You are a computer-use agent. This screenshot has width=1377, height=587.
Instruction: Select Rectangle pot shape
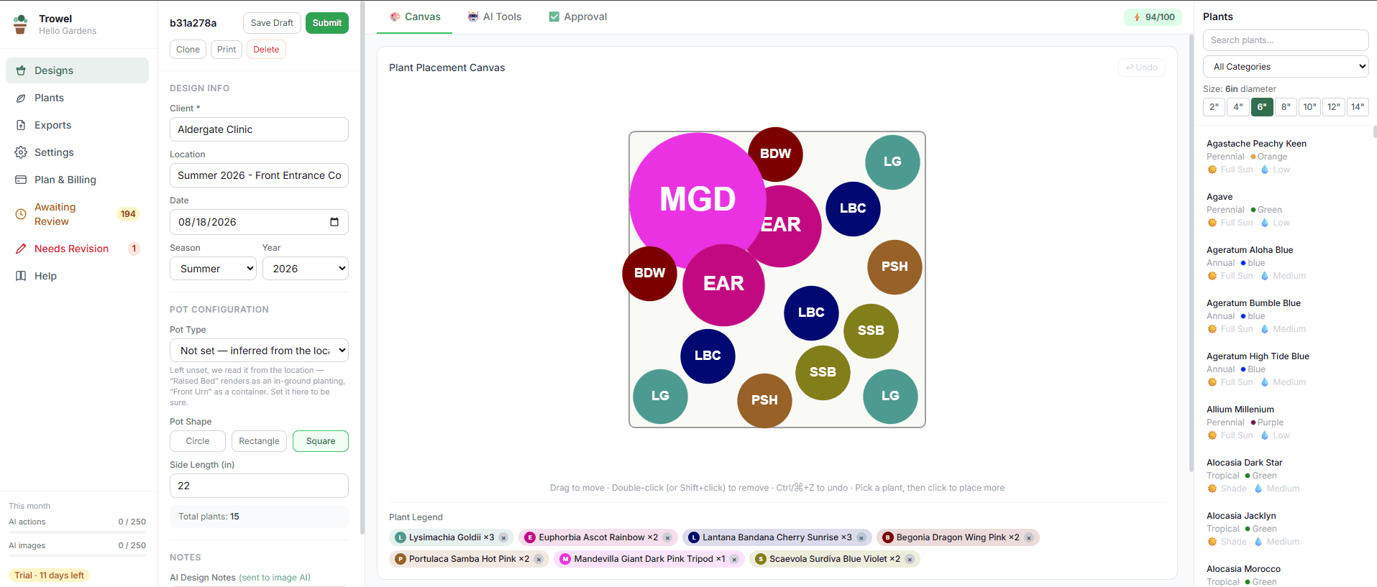259,441
